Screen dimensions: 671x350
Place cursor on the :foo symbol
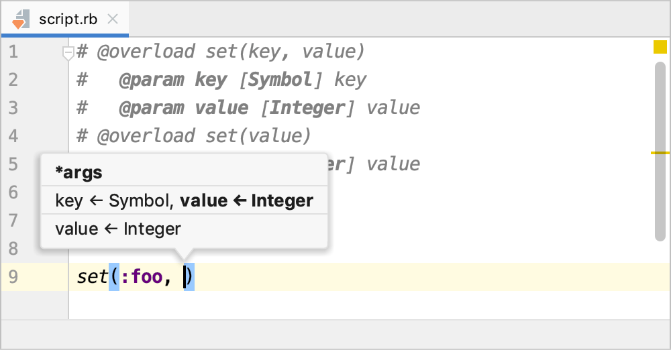[146, 276]
